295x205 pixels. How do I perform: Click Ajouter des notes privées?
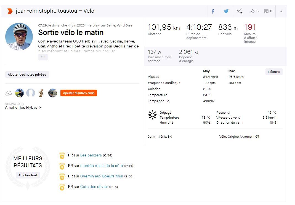coord(27,74)
